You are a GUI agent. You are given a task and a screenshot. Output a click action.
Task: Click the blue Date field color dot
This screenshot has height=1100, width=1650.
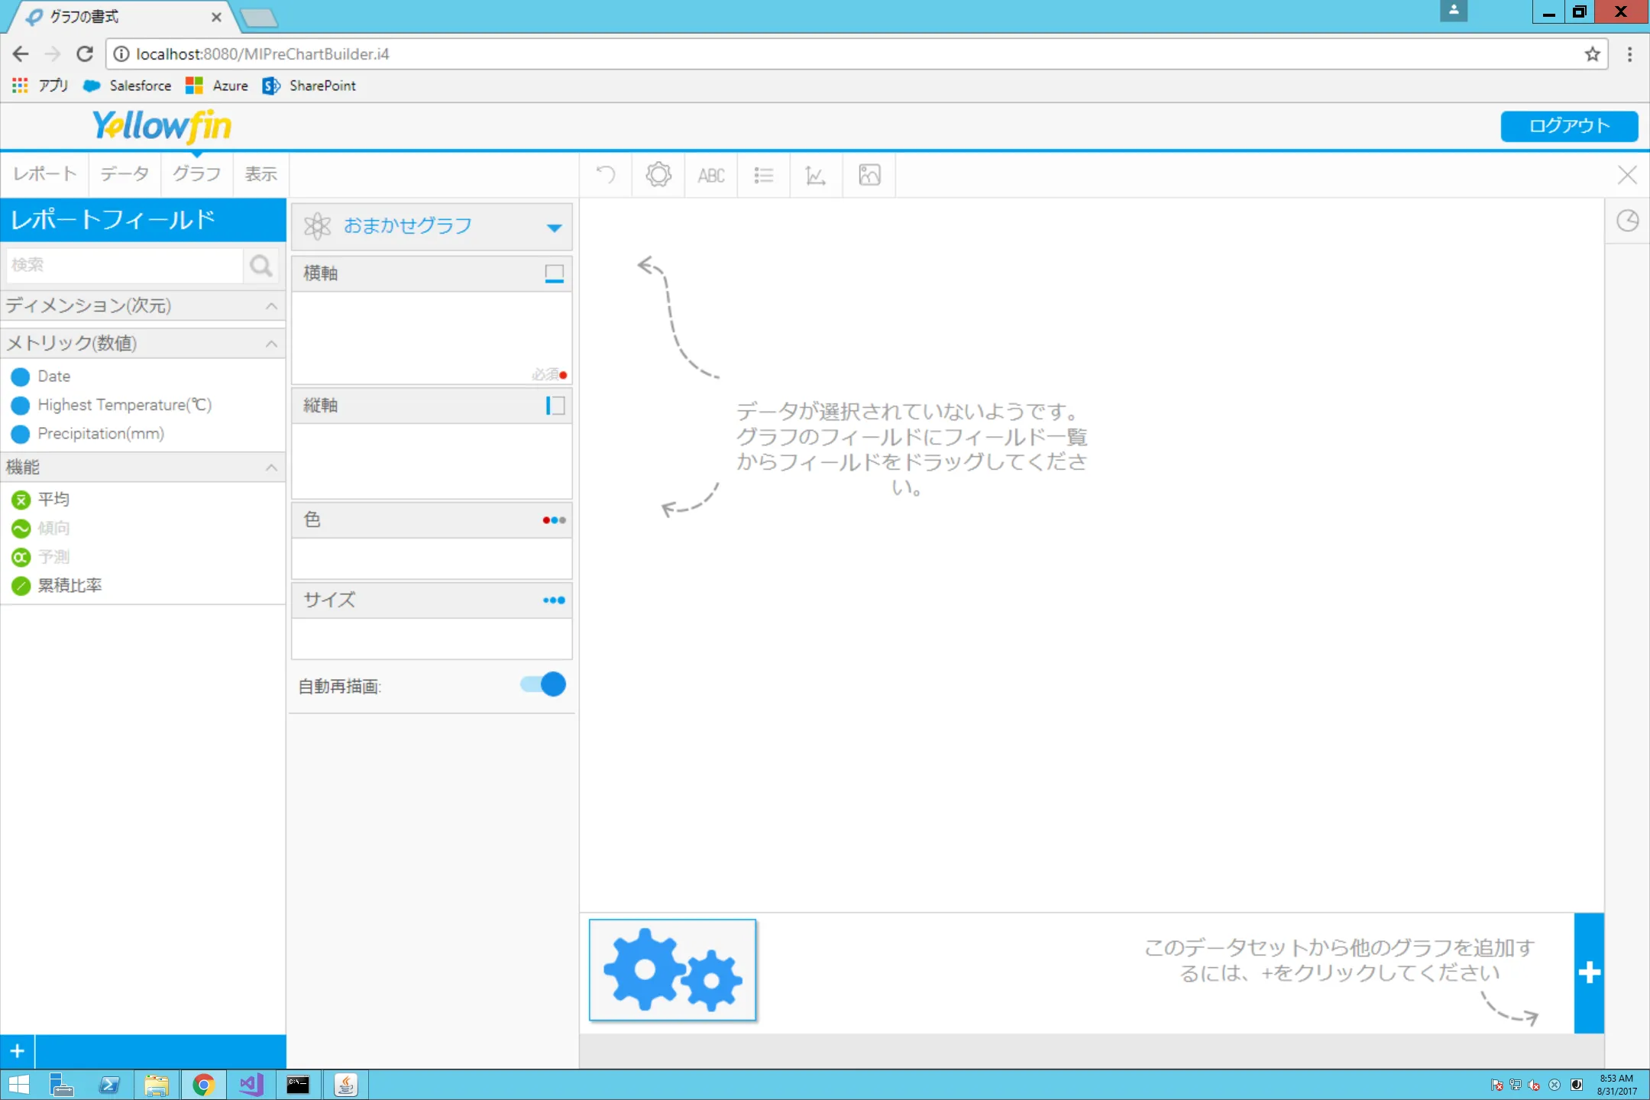coord(20,376)
